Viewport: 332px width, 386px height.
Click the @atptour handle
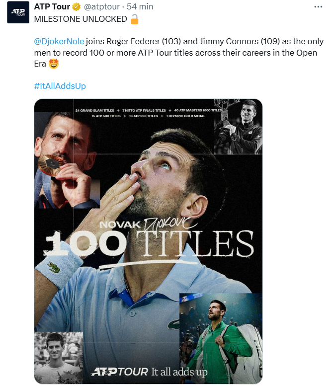tap(102, 6)
